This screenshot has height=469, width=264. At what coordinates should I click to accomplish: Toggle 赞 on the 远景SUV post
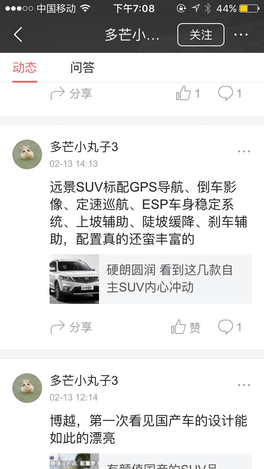click(x=186, y=327)
